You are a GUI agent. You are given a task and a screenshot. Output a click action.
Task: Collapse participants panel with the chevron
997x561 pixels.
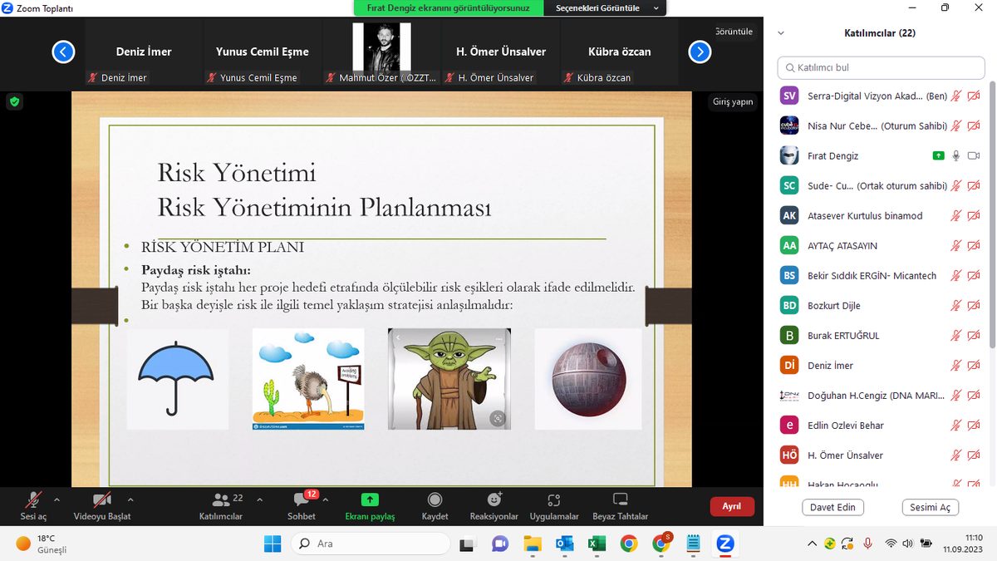coord(781,33)
